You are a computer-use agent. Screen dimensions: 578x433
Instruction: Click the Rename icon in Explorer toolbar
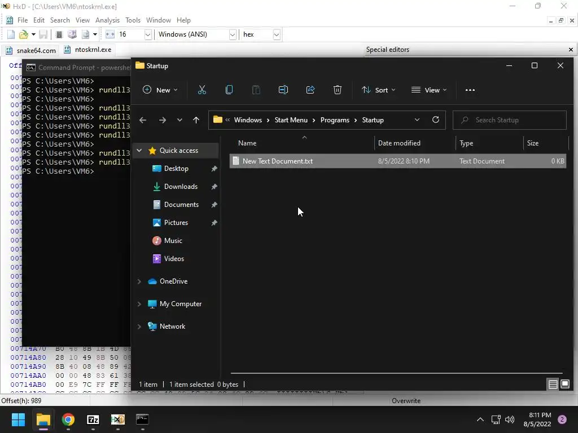[x=283, y=90]
